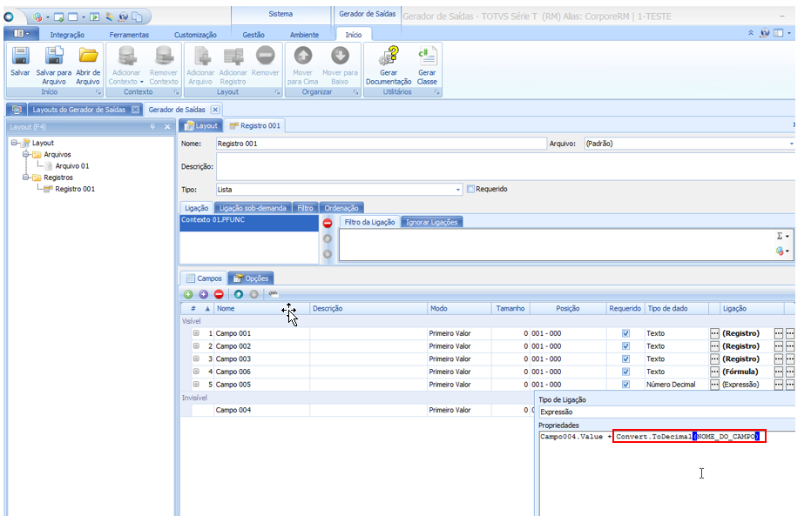Sort by the Nome column header
The width and height of the screenshot is (811, 516).
tap(261, 308)
